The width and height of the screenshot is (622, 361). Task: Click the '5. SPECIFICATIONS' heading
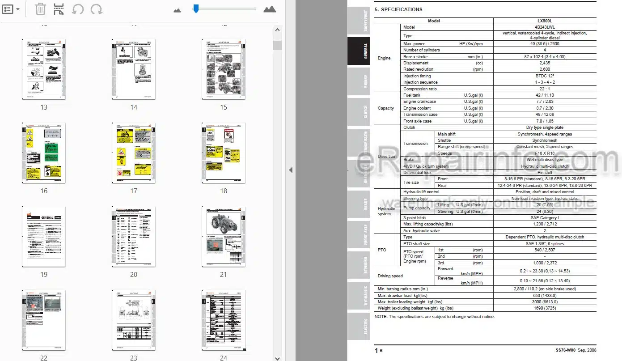coord(398,9)
